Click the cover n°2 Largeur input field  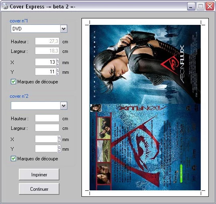pos(47,128)
